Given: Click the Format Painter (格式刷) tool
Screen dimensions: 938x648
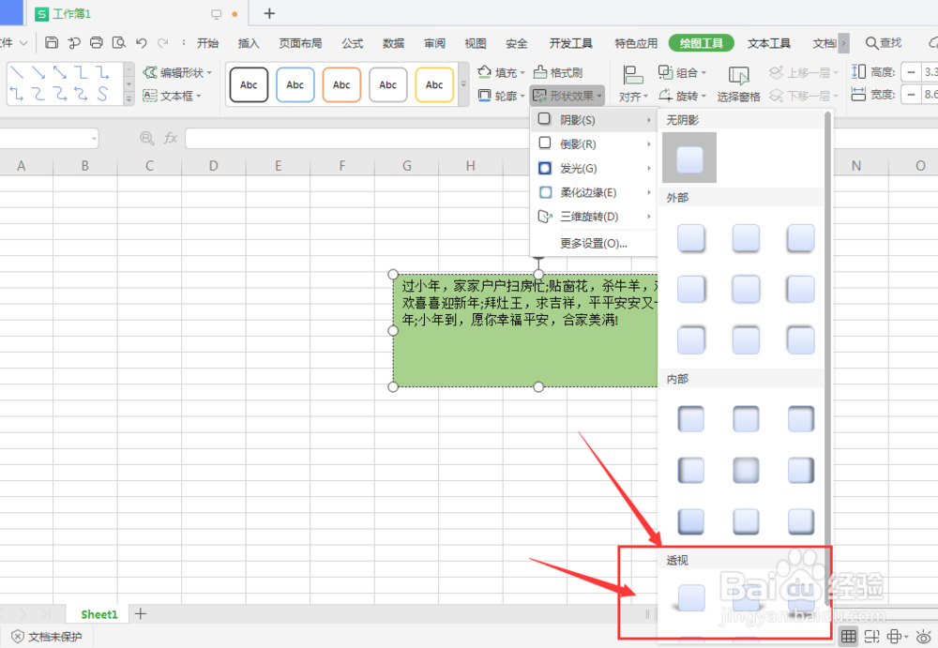Looking at the screenshot, I should tap(557, 72).
